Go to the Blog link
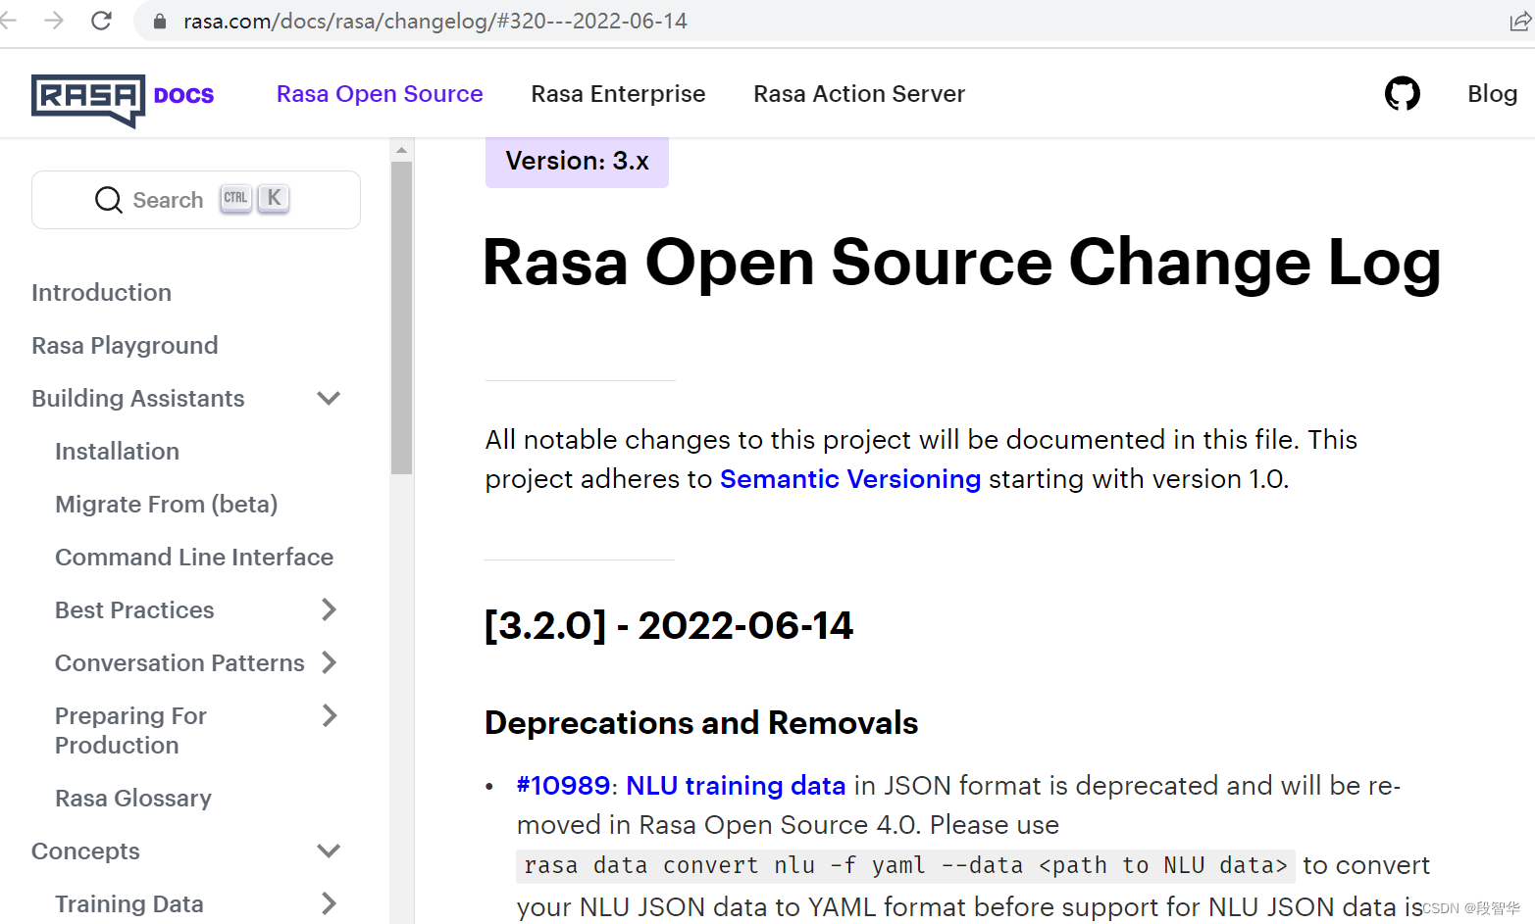The width and height of the screenshot is (1535, 924). pyautogui.click(x=1492, y=94)
